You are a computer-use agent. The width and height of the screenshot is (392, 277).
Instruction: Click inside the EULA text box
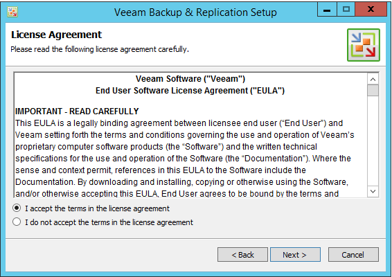(x=190, y=135)
